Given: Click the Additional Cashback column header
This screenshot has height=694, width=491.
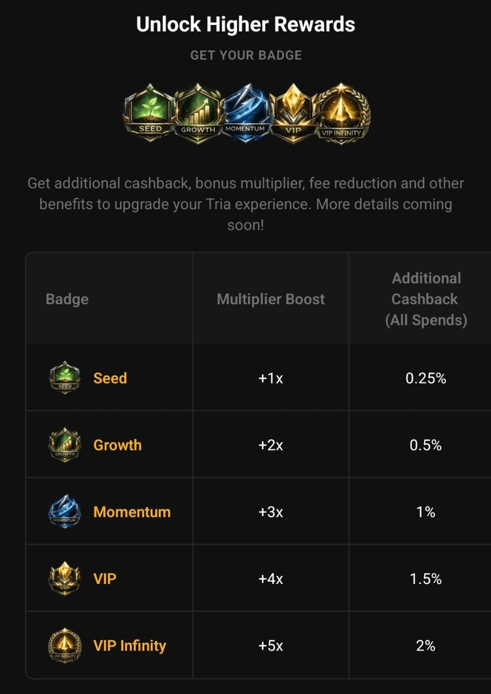Looking at the screenshot, I should pos(426,299).
